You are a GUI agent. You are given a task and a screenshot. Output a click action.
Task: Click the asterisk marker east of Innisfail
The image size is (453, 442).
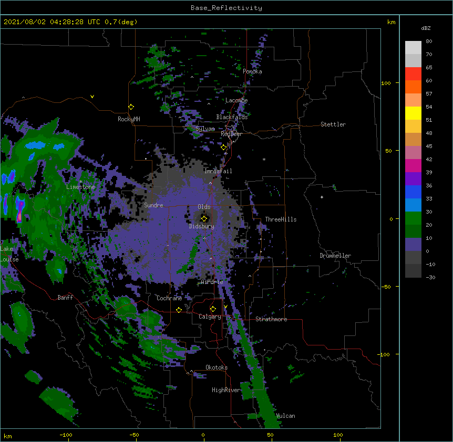pos(264,159)
